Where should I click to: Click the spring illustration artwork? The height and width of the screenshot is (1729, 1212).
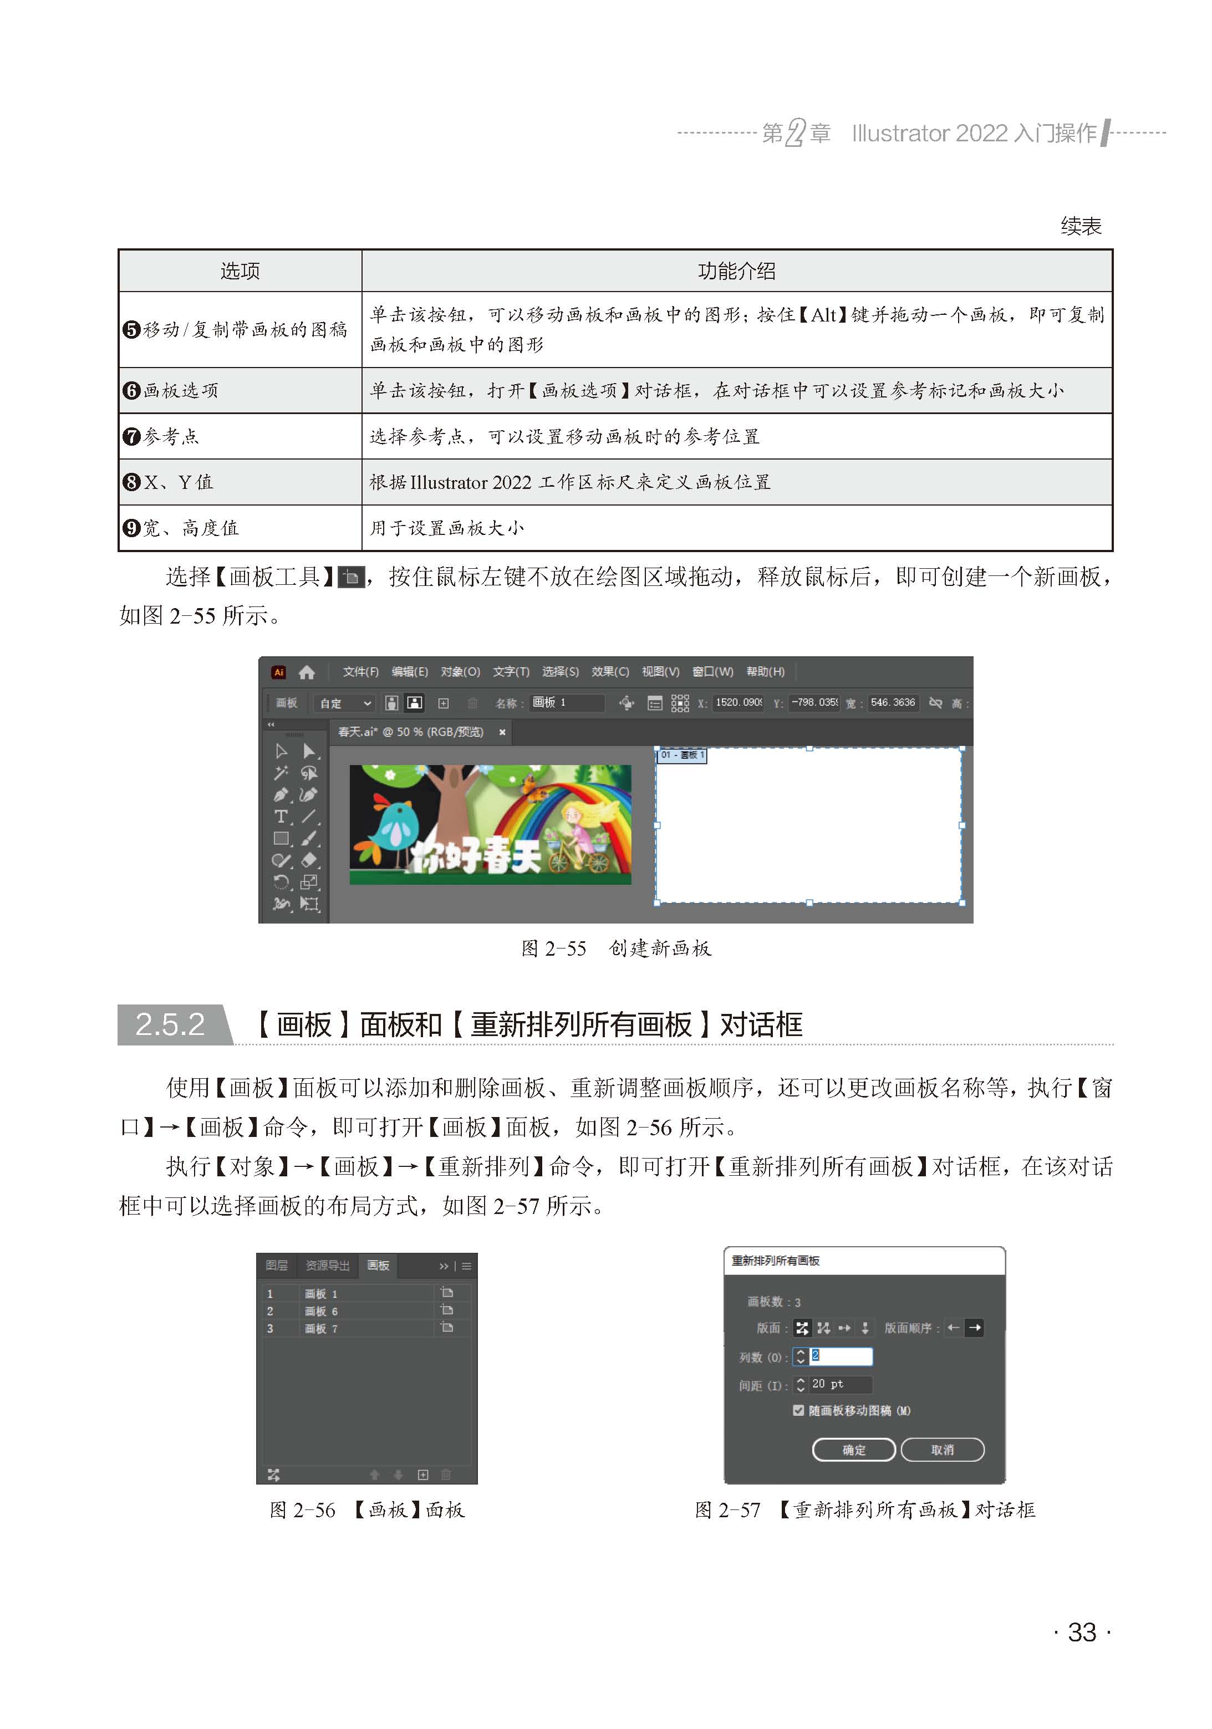pyautogui.click(x=490, y=825)
